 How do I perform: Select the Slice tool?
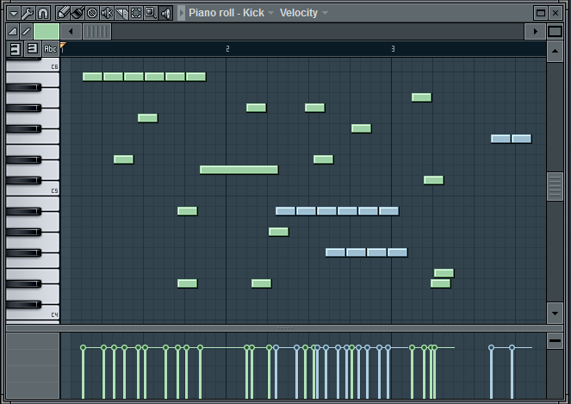click(x=121, y=13)
